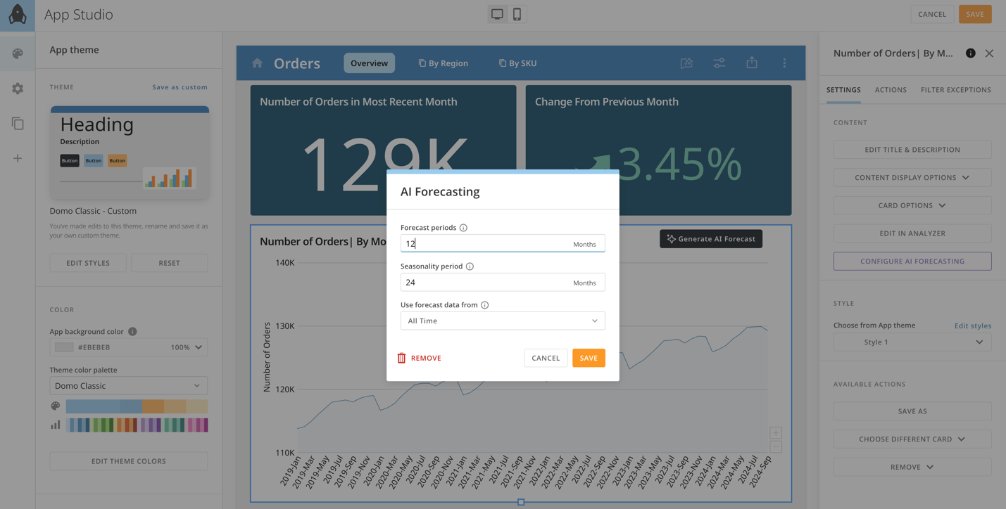Click the chart card bottom resize handle
The height and width of the screenshot is (509, 1006).
point(521,502)
